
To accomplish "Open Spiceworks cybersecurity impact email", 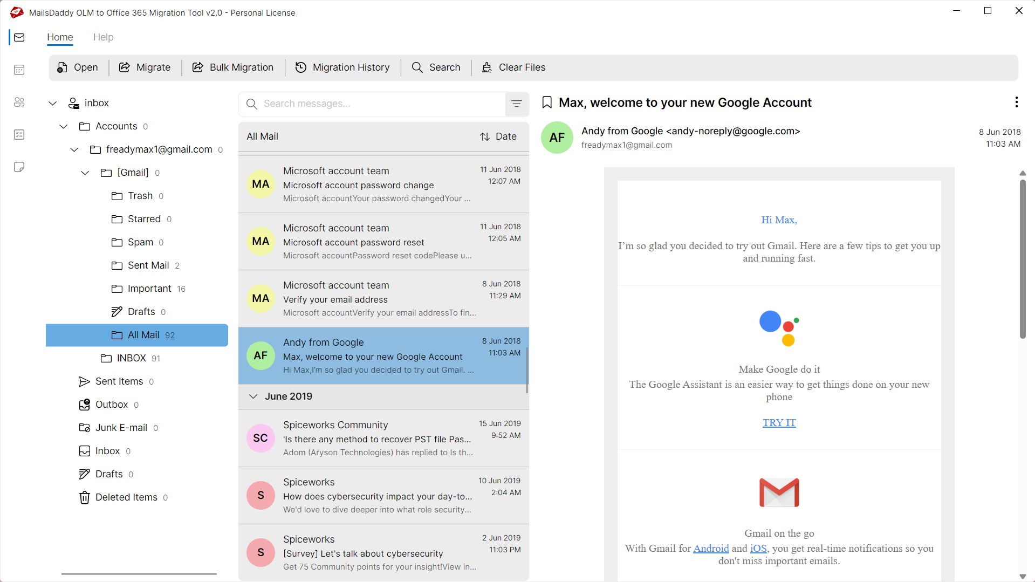I will click(x=383, y=496).
